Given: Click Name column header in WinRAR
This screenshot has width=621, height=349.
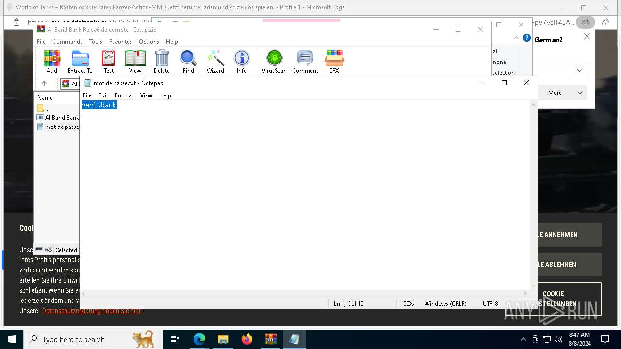Looking at the screenshot, I should point(45,98).
